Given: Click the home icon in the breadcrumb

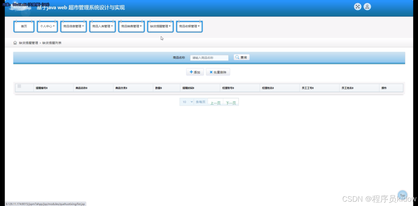Looking at the screenshot, I should [x=15, y=43].
